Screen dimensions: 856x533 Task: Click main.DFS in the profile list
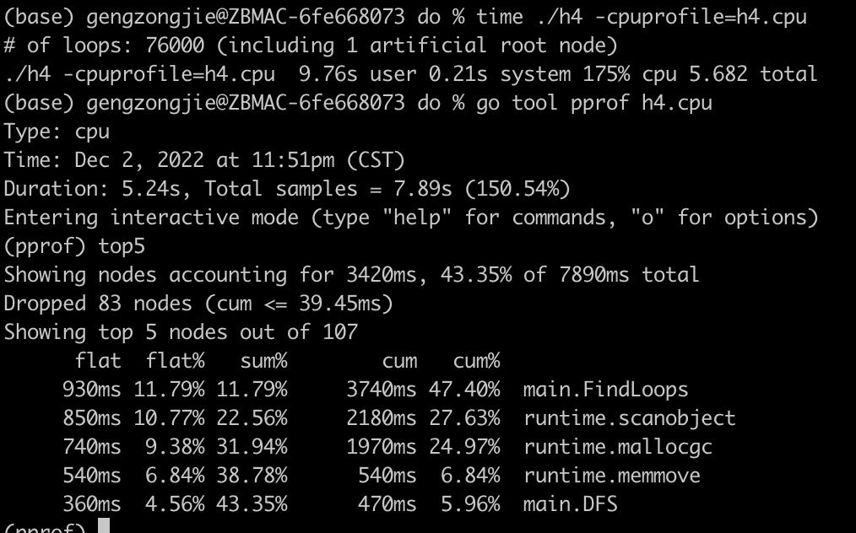[x=570, y=504]
